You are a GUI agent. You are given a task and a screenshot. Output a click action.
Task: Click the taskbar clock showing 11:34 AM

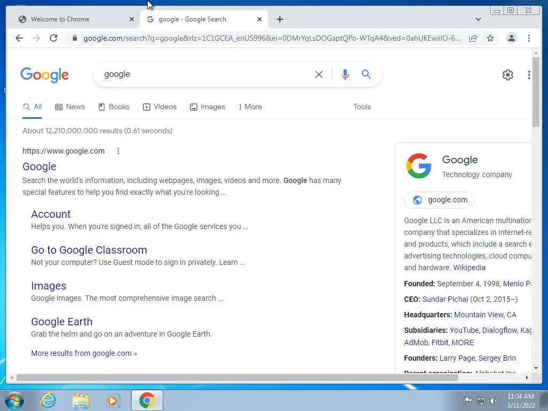(x=520, y=401)
